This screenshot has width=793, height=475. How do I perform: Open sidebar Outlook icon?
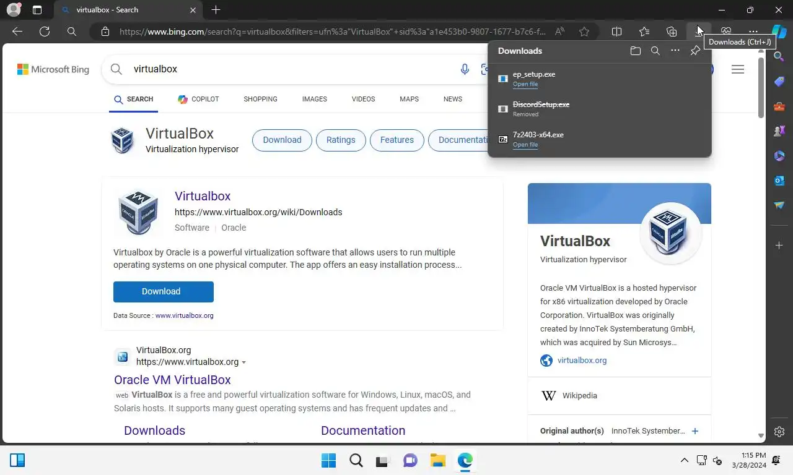tap(779, 181)
